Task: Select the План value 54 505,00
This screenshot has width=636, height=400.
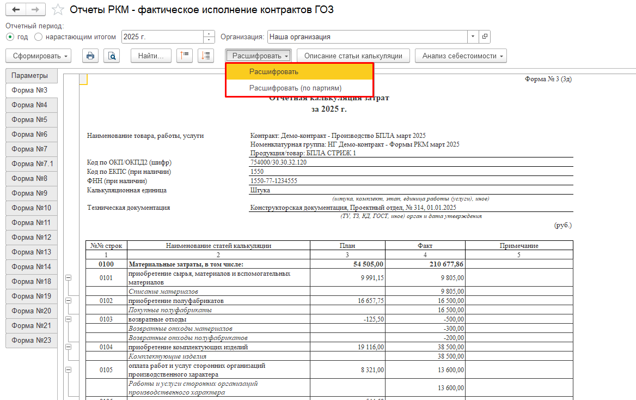Action: [347, 264]
